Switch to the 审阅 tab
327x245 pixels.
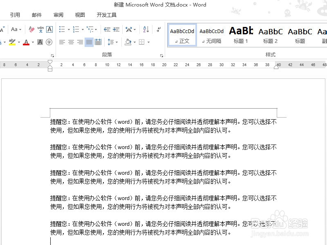click(x=58, y=15)
